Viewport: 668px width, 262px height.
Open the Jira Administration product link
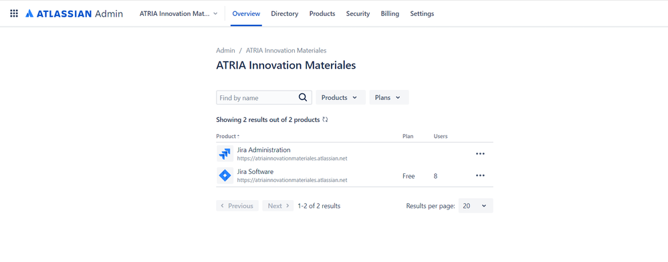[x=263, y=150]
